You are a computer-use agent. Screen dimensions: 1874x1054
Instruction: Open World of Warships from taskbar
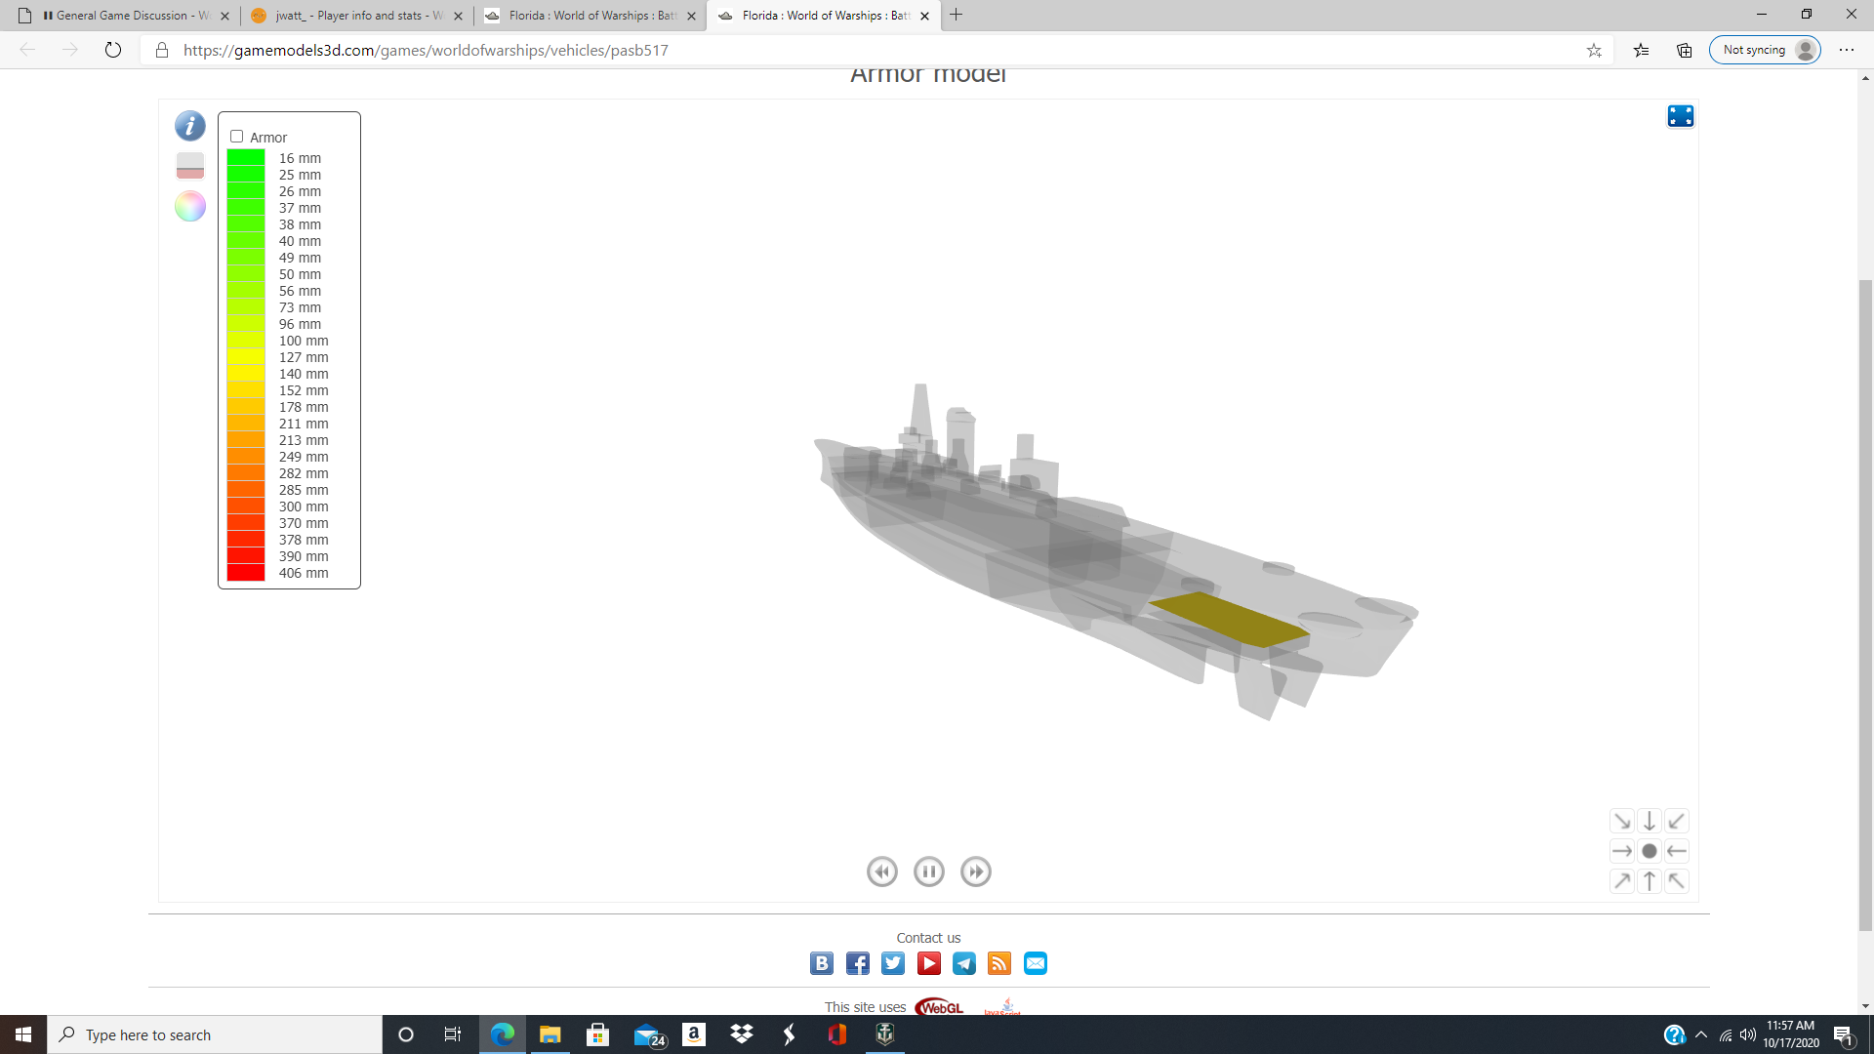pos(884,1034)
